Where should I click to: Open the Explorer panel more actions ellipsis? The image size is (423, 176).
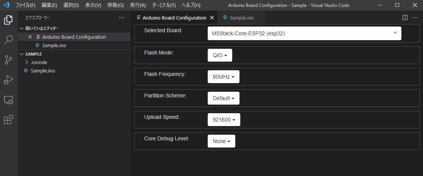[x=122, y=18]
